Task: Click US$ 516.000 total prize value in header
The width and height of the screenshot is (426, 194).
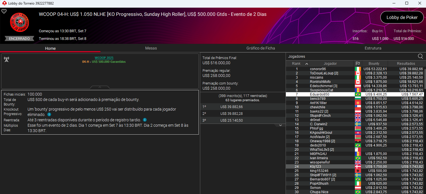Action: coord(404,39)
